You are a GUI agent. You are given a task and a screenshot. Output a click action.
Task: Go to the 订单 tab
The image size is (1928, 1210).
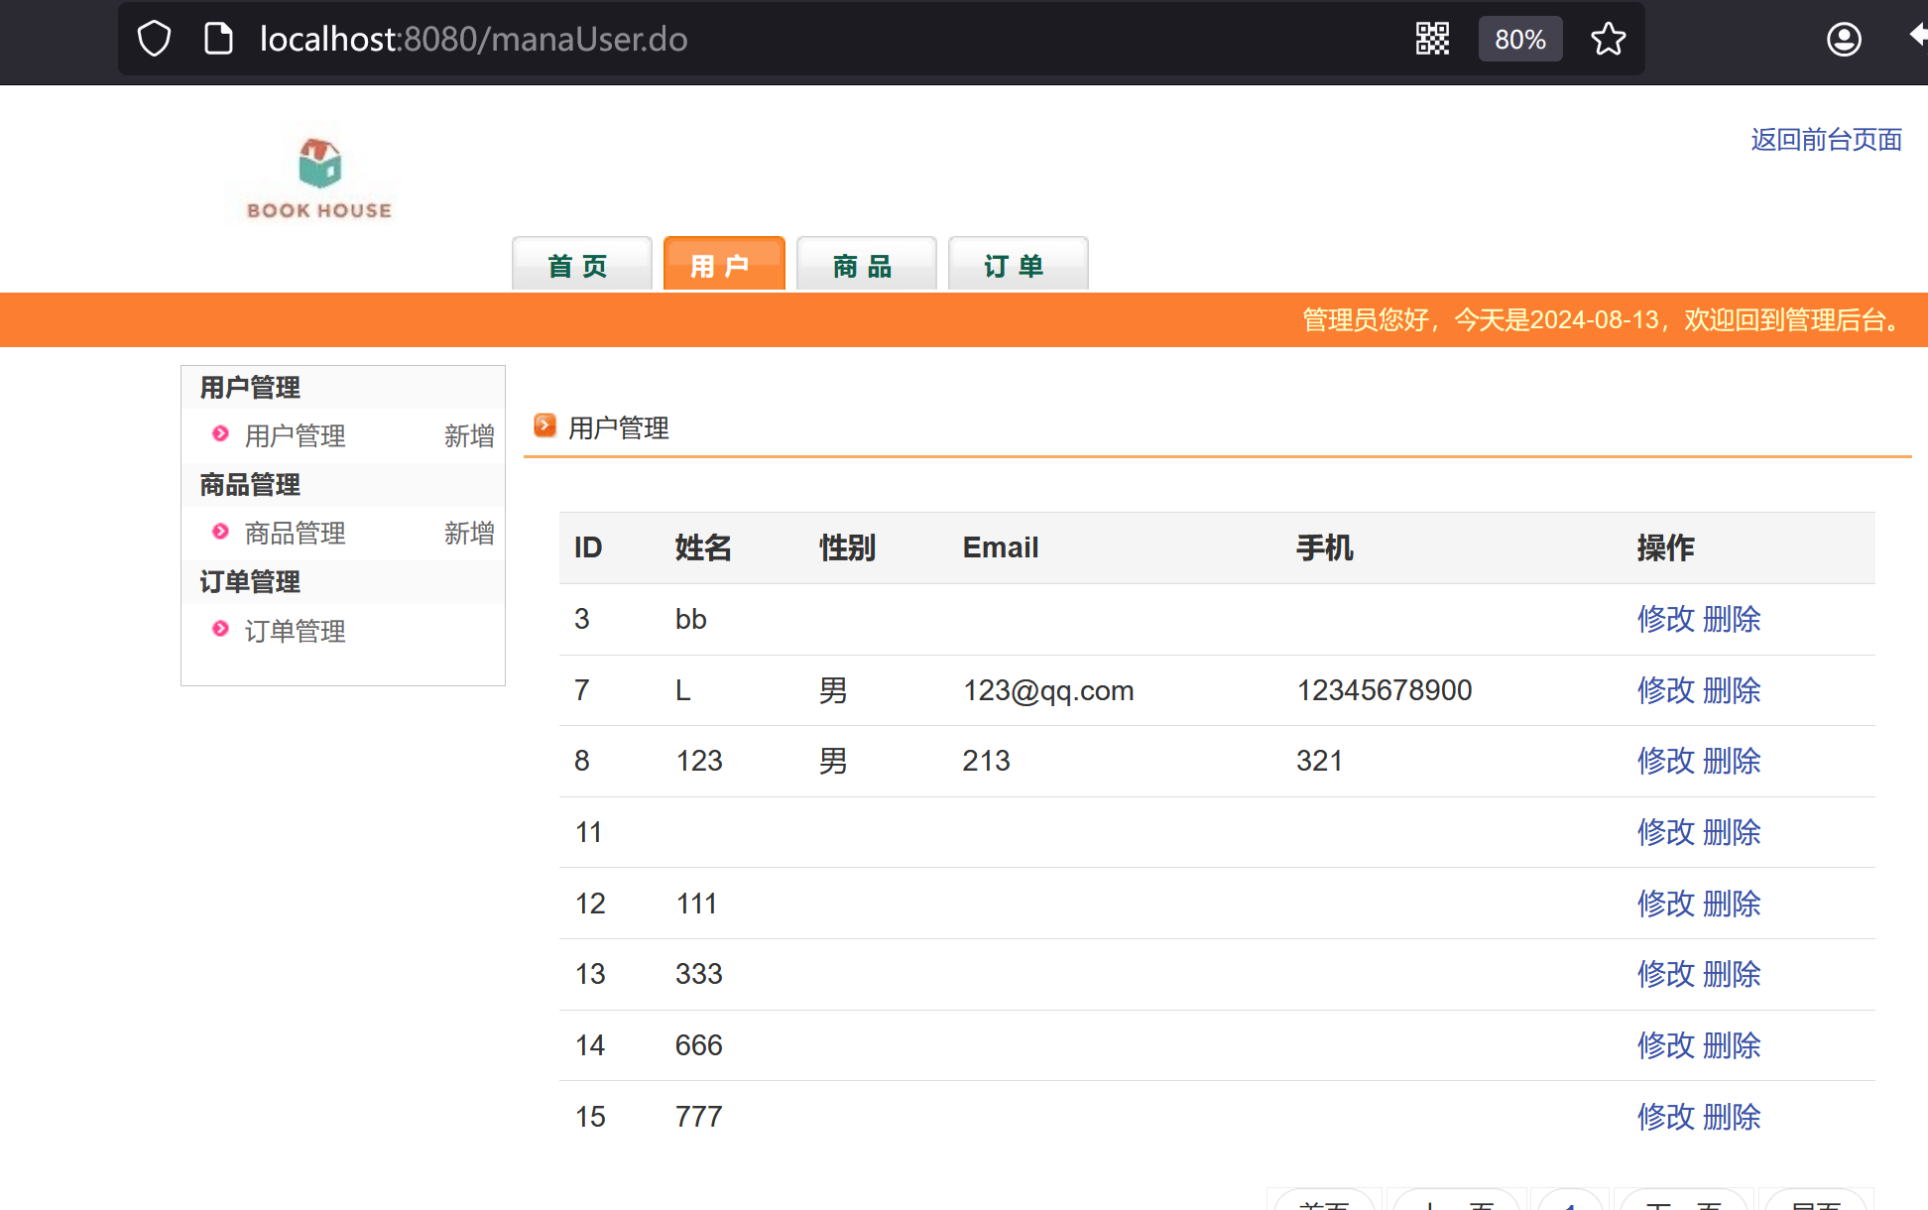tap(1018, 264)
